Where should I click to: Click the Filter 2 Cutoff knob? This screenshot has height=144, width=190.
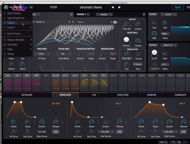154,53
